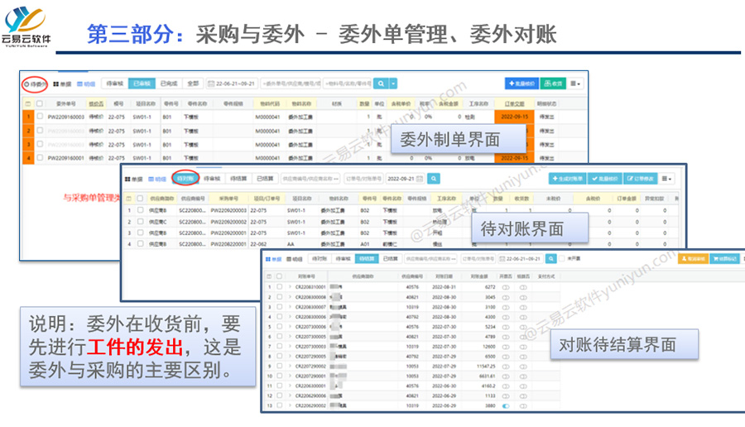Screen dimensions: 745x427
Task: Expand the row CR2207300006 in the 对账待结算 table
Action: (290, 326)
